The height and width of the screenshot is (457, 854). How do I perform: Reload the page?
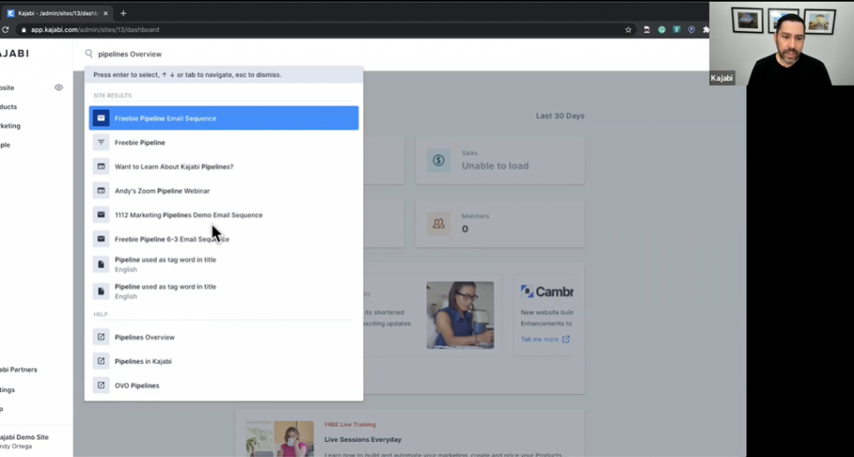pyautogui.click(x=5, y=29)
